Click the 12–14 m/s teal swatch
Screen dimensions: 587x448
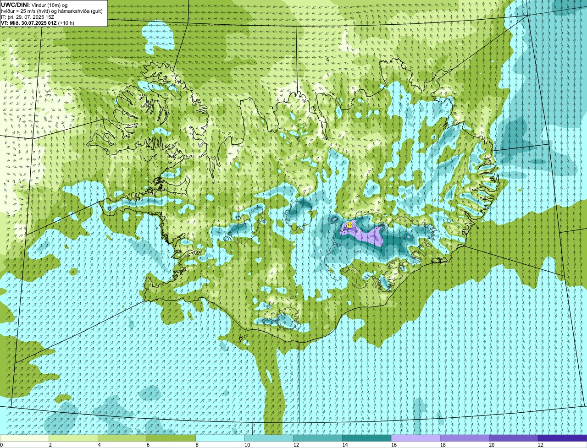point(318,438)
